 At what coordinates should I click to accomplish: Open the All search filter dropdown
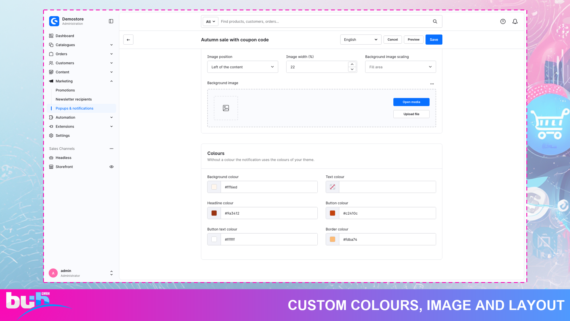point(210,21)
